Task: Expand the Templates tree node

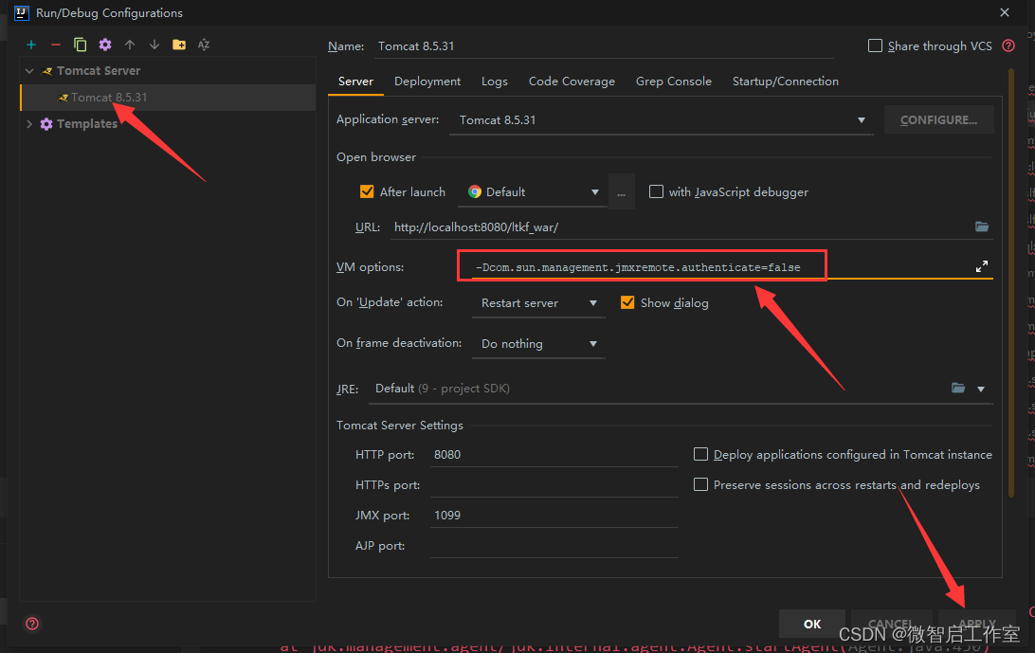Action: point(29,123)
